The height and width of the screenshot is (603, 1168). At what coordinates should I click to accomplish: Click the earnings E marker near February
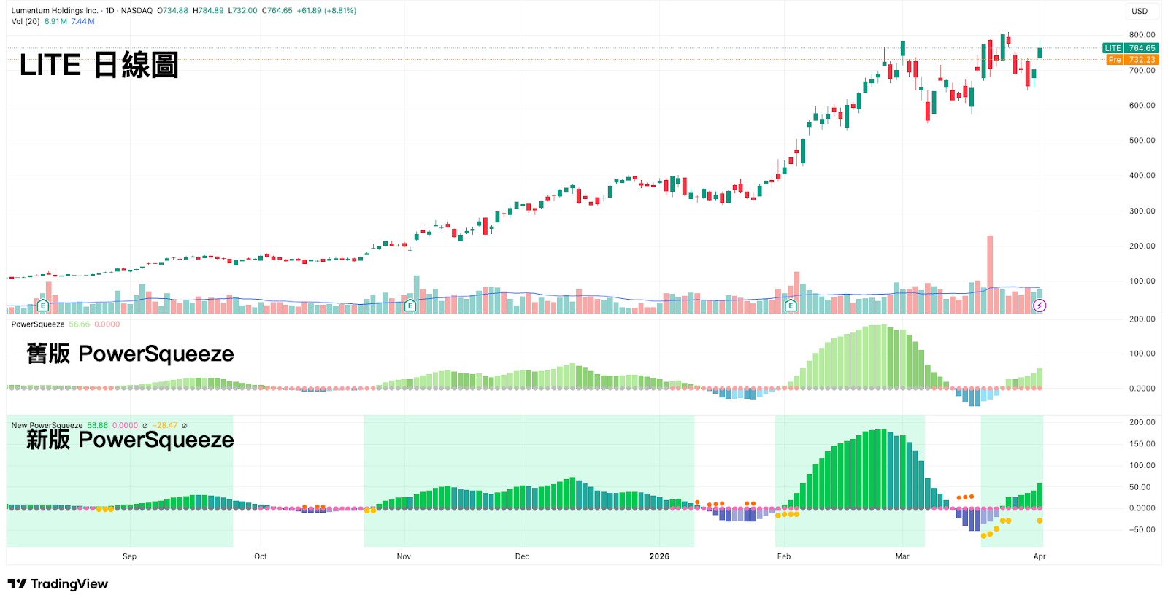791,306
